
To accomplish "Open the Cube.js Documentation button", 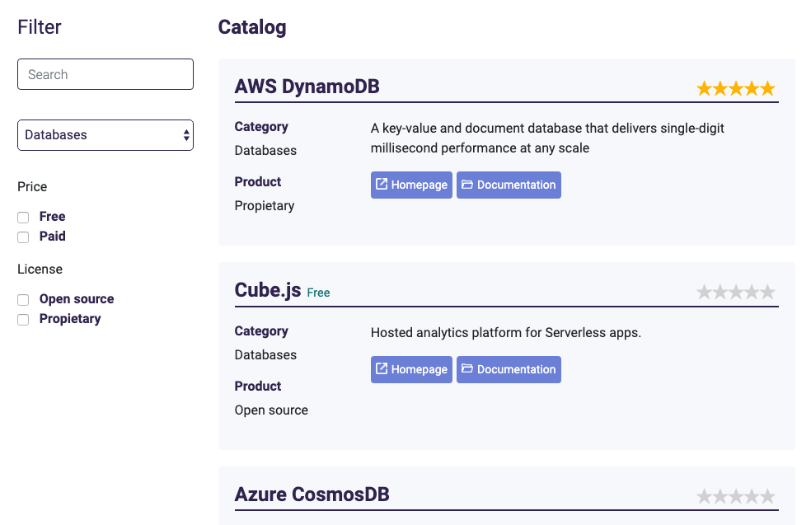I will click(509, 369).
